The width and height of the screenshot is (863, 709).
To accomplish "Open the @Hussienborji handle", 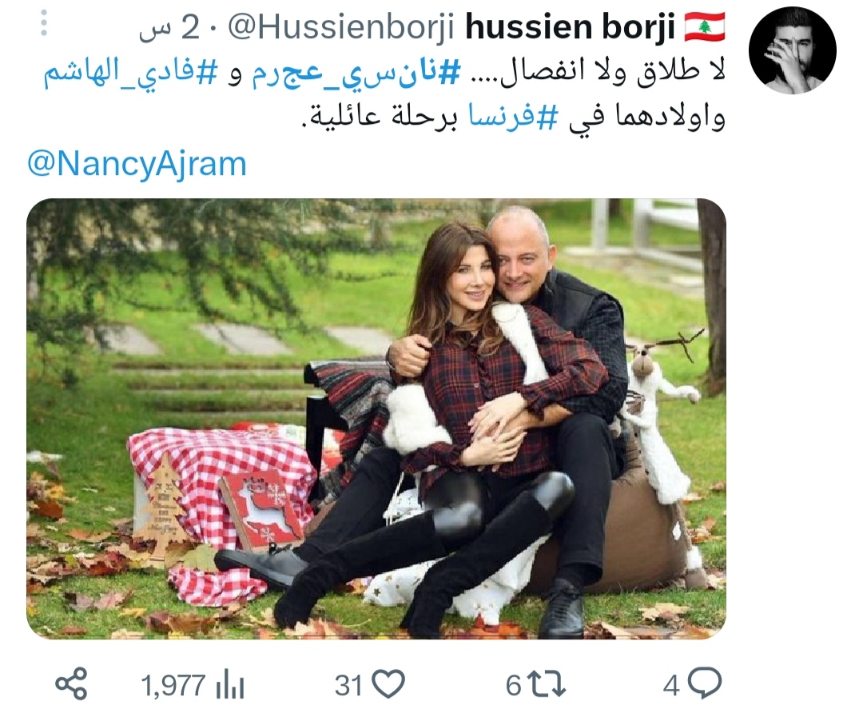I will pos(341,27).
